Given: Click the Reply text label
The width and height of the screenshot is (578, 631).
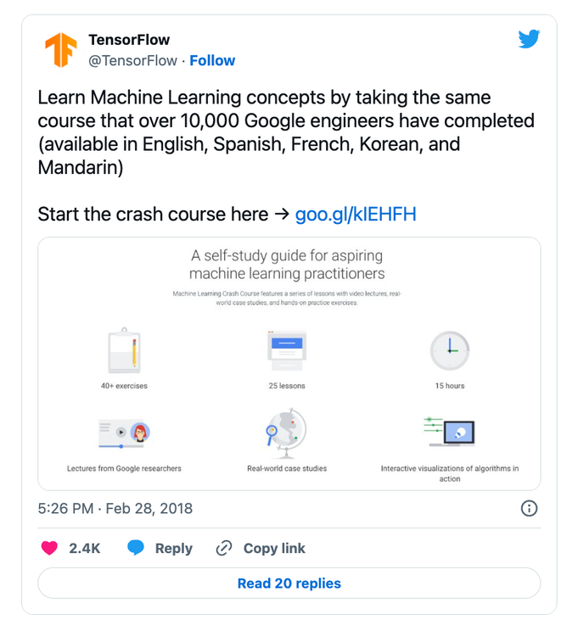Looking at the screenshot, I should click(x=173, y=548).
